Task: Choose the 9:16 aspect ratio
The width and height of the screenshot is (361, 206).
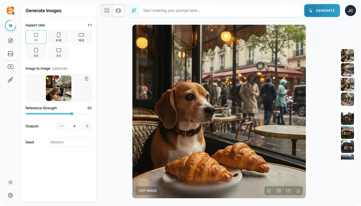Action: tap(59, 37)
